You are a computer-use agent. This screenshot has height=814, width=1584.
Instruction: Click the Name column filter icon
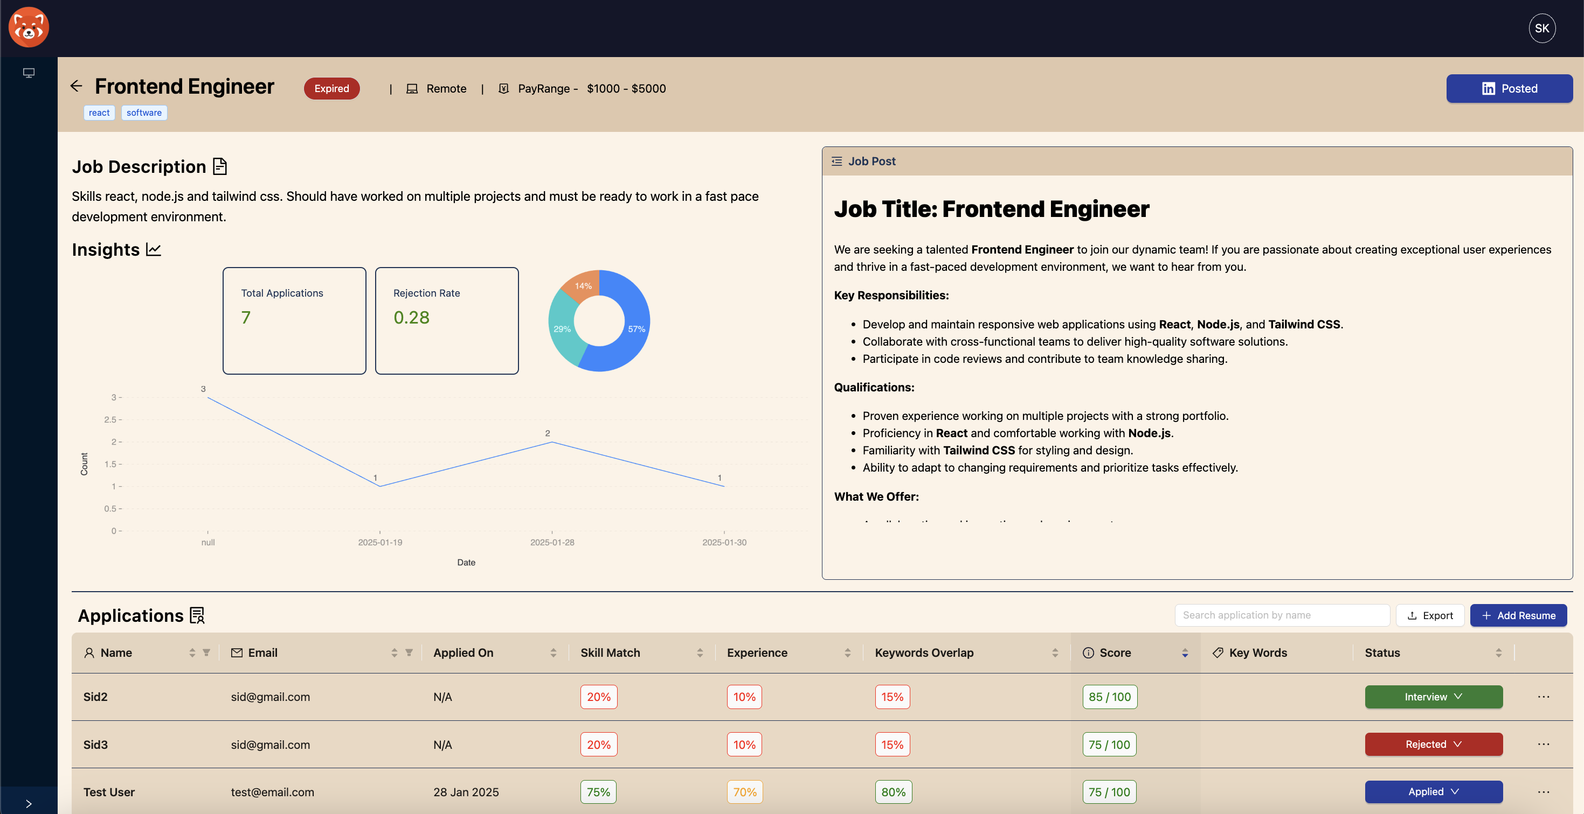click(x=206, y=652)
